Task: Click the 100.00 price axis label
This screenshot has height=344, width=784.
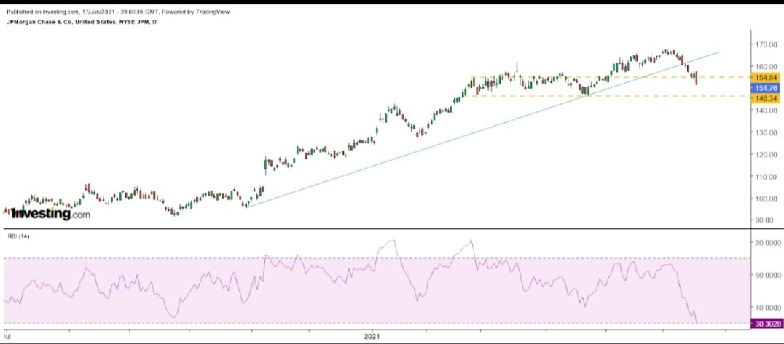Action: click(767, 199)
